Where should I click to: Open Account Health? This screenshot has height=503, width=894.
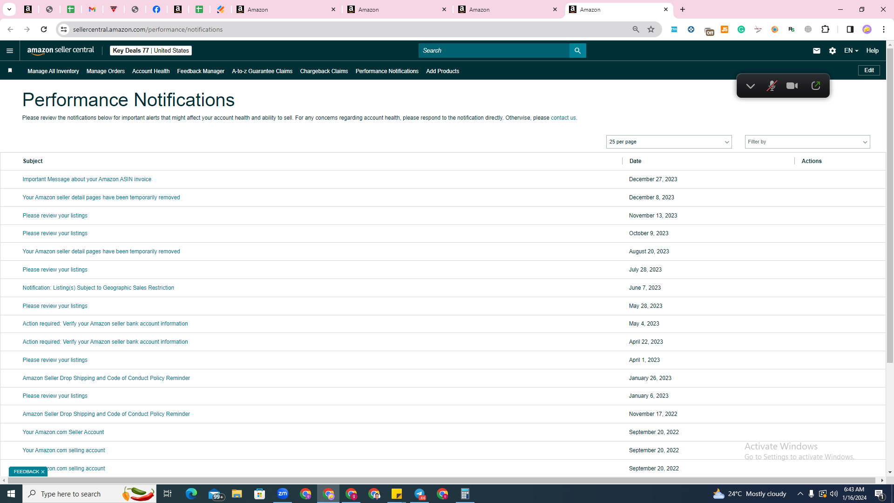(x=151, y=71)
